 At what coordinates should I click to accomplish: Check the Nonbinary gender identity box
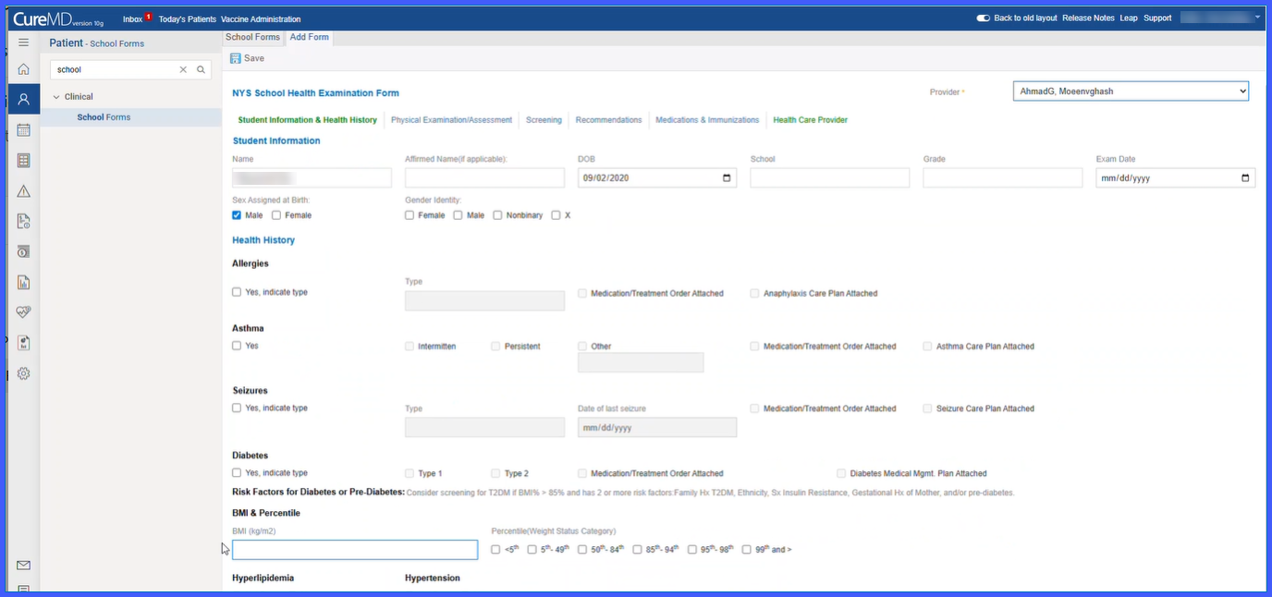(497, 215)
